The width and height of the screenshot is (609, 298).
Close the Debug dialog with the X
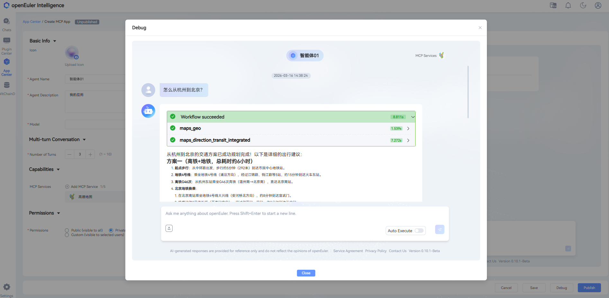[480, 28]
